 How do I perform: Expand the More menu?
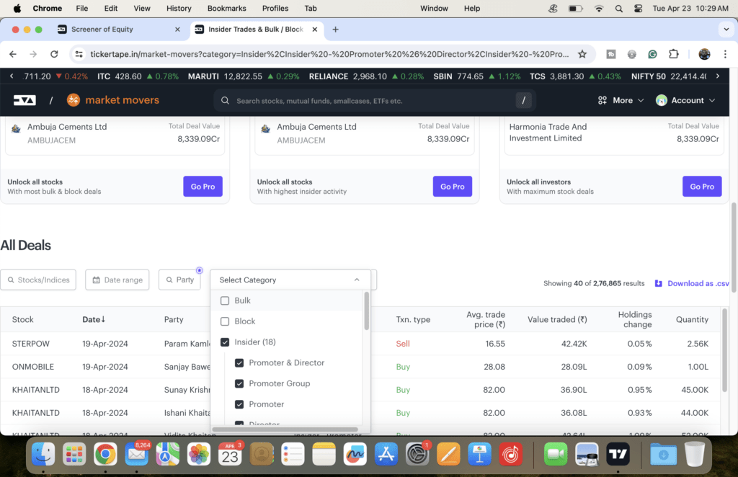pos(621,100)
